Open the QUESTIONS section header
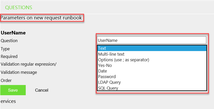 tap(19, 7)
